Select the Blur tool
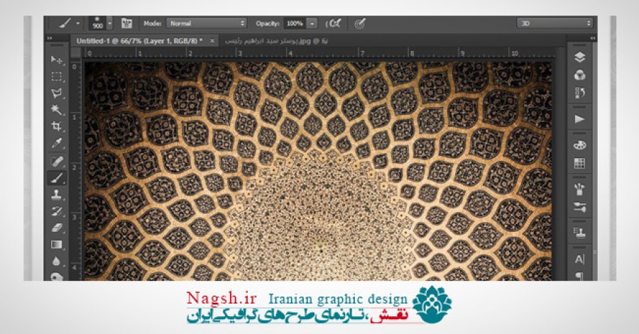Image resolution: width=639 pixels, height=334 pixels. click(x=57, y=261)
